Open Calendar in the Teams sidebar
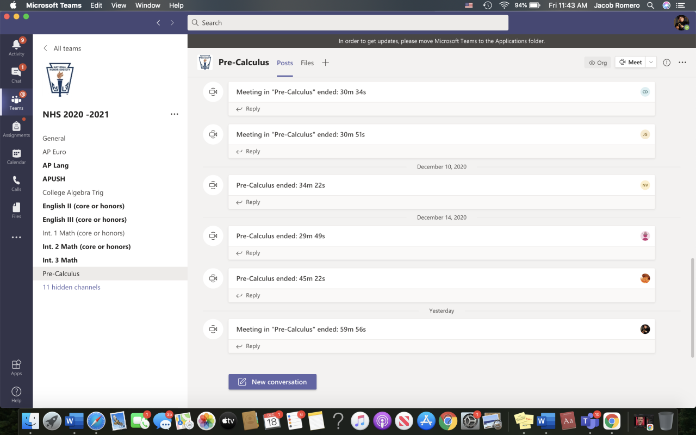The width and height of the screenshot is (696, 435). pos(16,156)
